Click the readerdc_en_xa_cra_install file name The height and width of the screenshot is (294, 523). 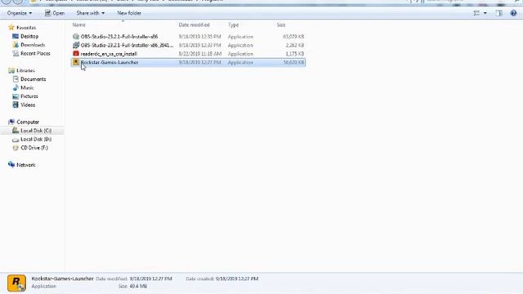(x=109, y=54)
